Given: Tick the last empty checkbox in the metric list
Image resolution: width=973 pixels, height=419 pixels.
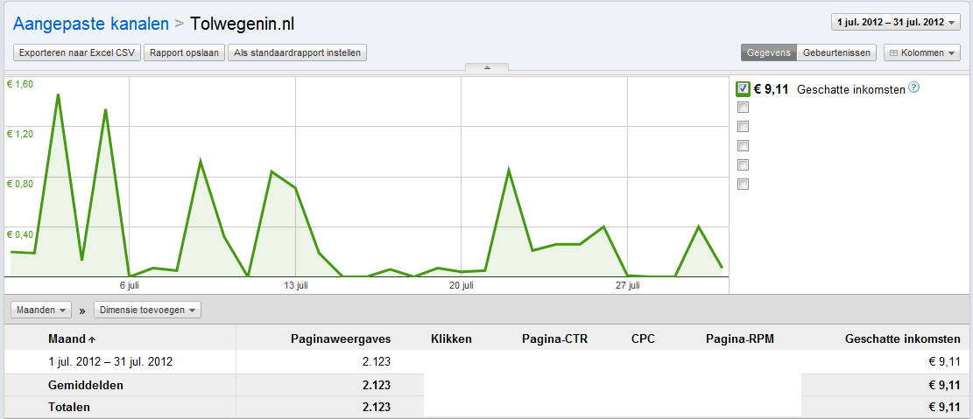Looking at the screenshot, I should point(743,184).
